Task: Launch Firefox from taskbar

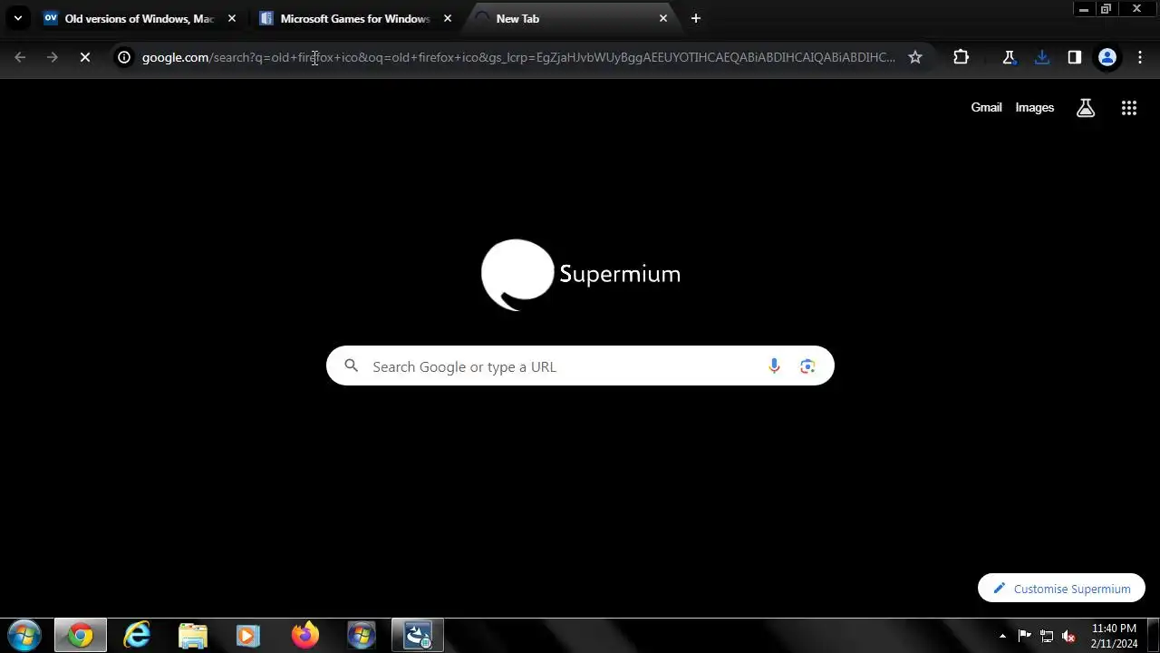Action: [305, 636]
